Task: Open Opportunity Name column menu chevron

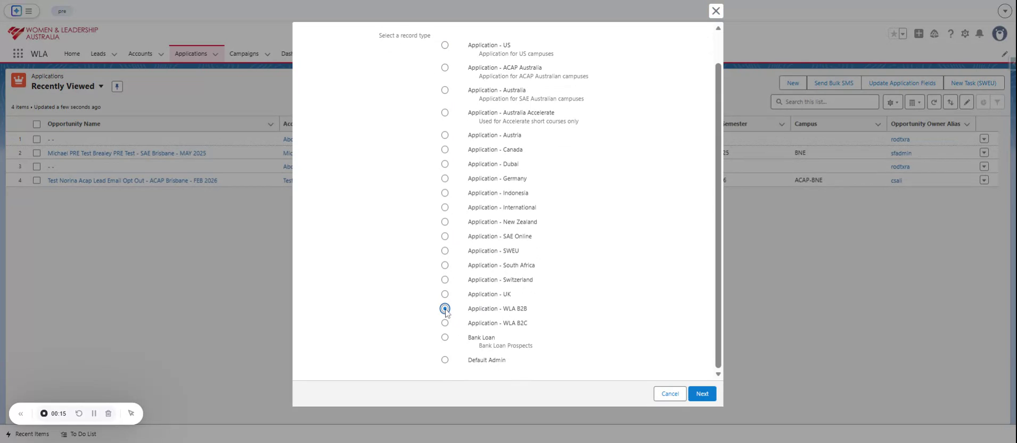Action: [270, 124]
